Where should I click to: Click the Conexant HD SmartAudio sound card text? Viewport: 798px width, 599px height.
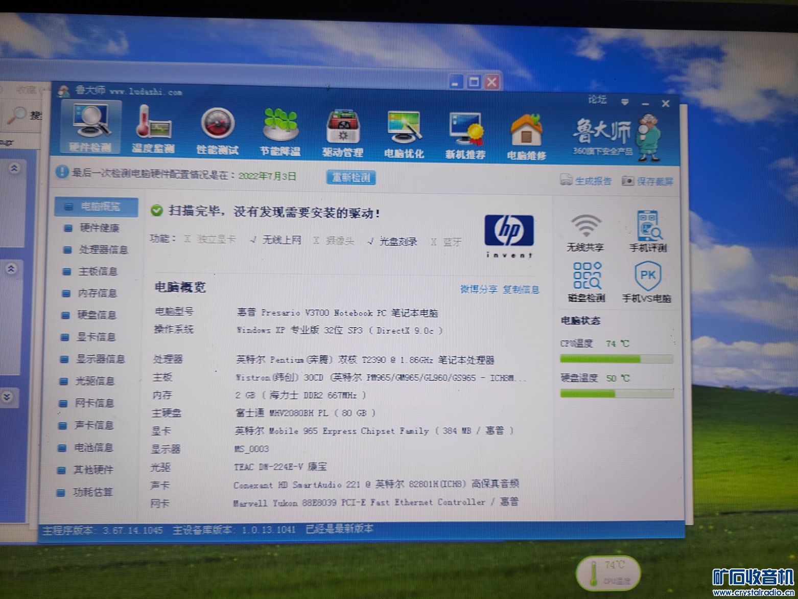tap(376, 485)
